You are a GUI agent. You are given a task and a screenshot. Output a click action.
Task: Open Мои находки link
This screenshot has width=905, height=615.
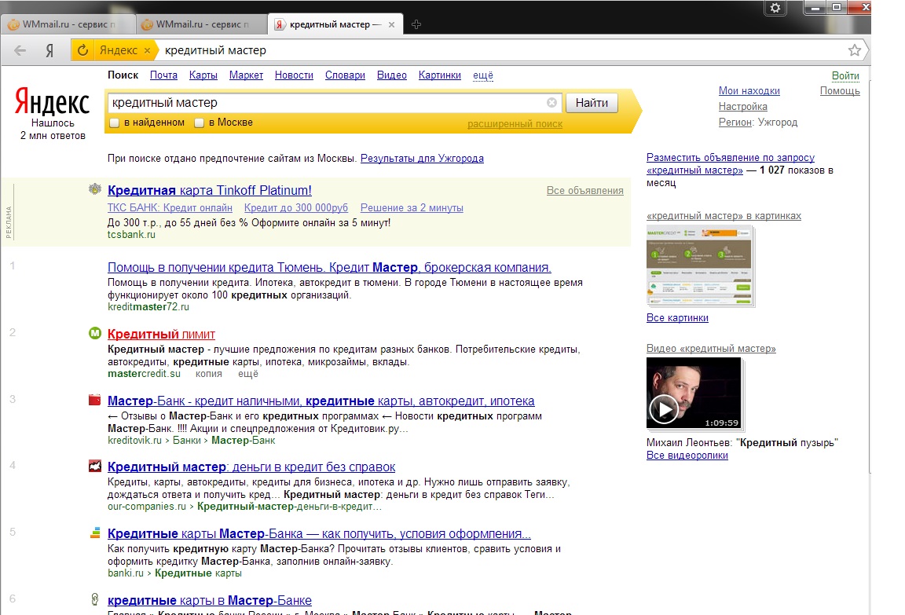(749, 90)
